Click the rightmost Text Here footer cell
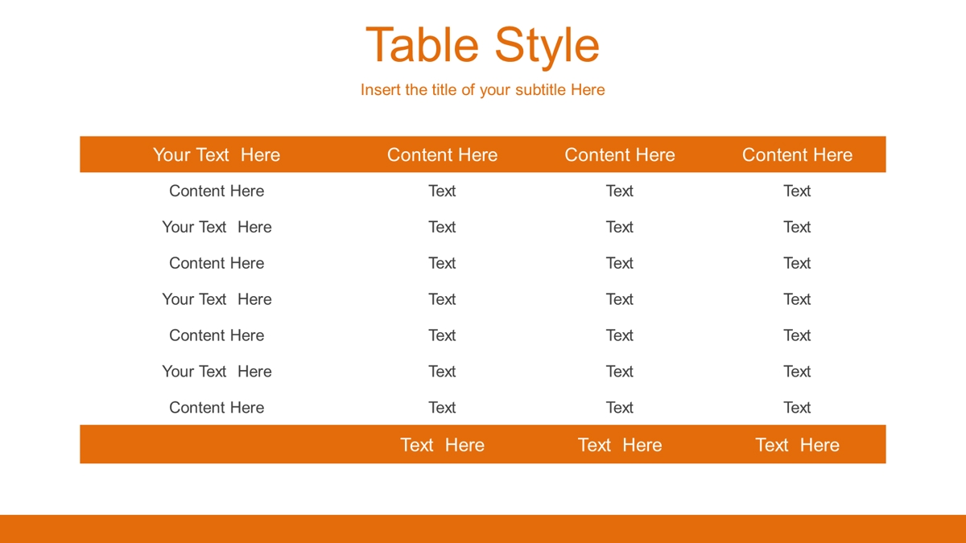Screen dimensions: 966x543 tap(797, 445)
